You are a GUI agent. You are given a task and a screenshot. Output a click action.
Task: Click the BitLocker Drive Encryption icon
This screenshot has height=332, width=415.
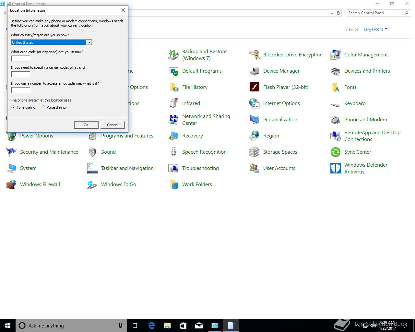pos(255,55)
